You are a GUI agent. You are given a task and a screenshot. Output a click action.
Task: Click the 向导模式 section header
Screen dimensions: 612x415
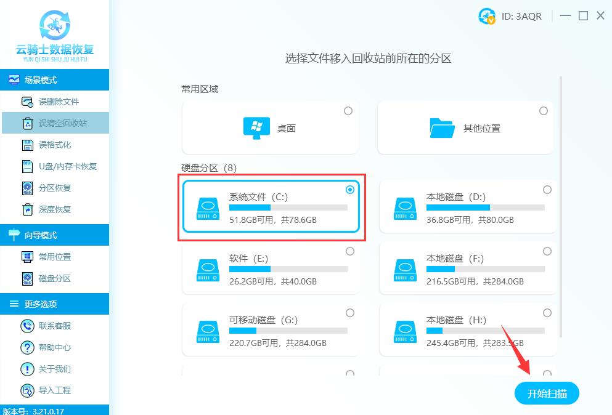[55, 235]
